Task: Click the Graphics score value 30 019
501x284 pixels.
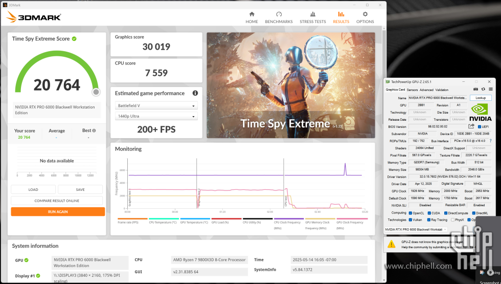Action: click(x=156, y=47)
